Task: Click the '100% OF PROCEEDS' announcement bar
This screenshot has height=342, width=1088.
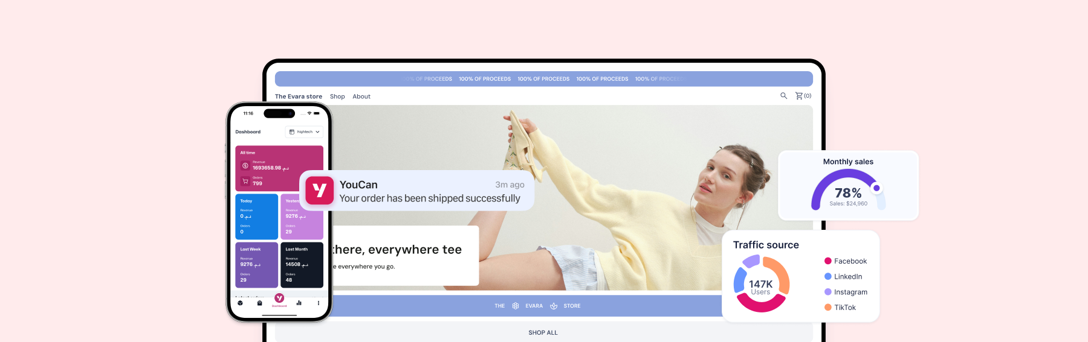Action: coord(543,79)
